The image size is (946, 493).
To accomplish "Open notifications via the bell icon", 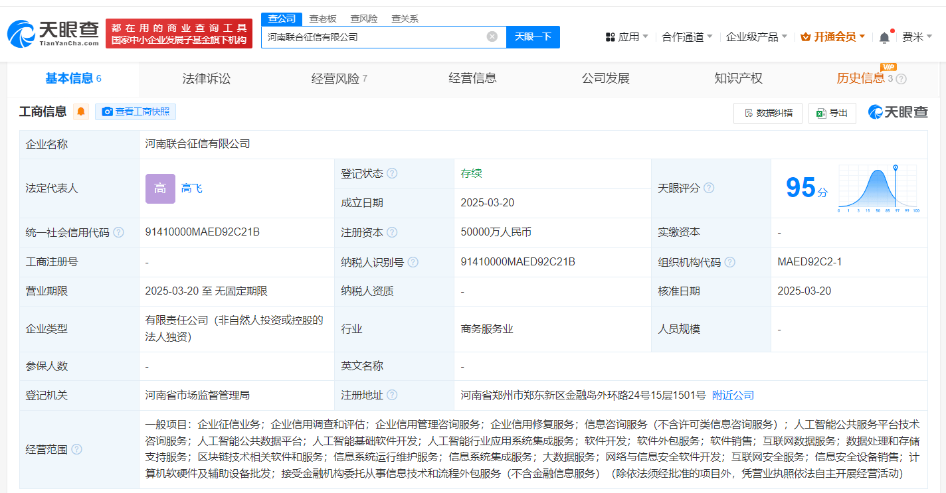I will [884, 36].
